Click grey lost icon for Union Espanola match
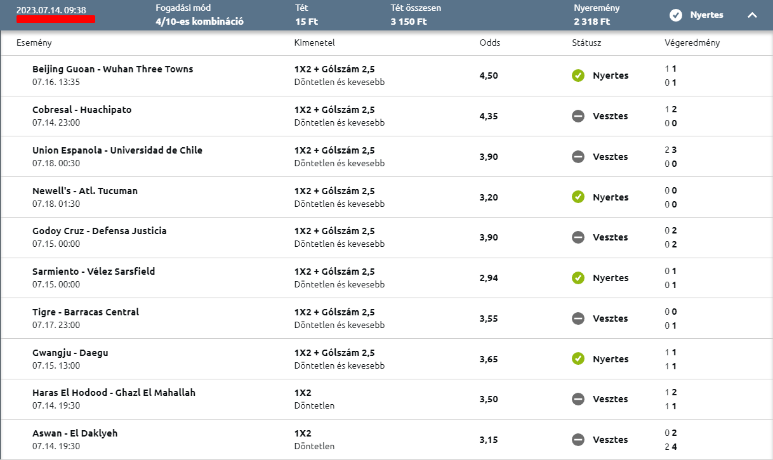Screen dimensions: 773x460 (x=578, y=157)
